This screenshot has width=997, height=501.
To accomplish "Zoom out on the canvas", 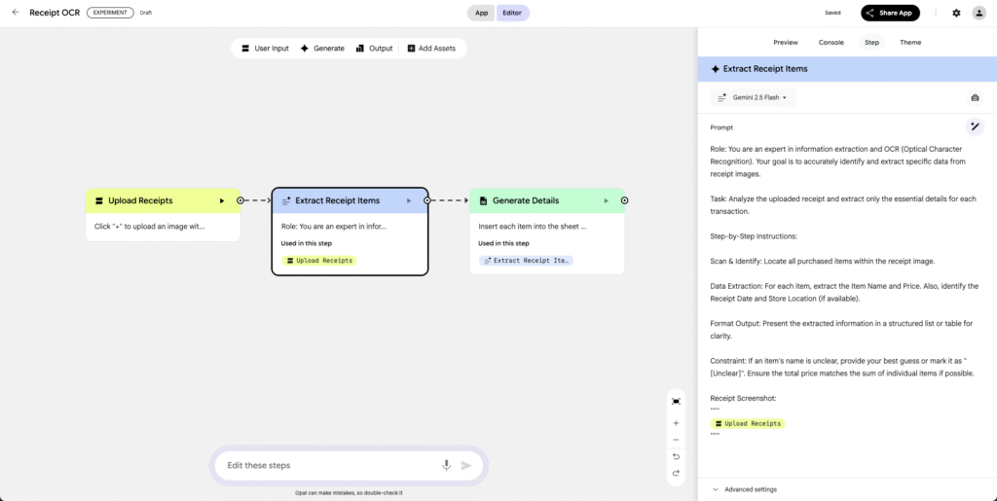I will pyautogui.click(x=676, y=440).
